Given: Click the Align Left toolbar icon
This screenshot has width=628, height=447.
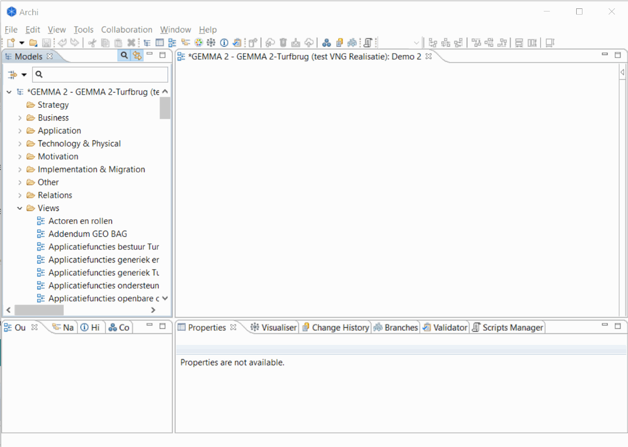Looking at the screenshot, I should (433, 42).
